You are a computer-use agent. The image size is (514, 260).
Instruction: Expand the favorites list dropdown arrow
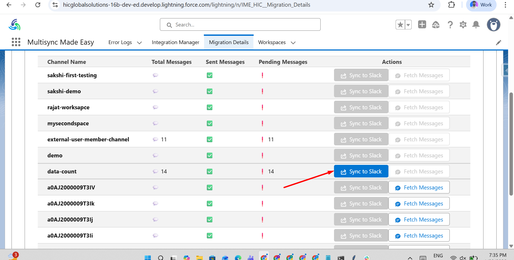point(408,25)
